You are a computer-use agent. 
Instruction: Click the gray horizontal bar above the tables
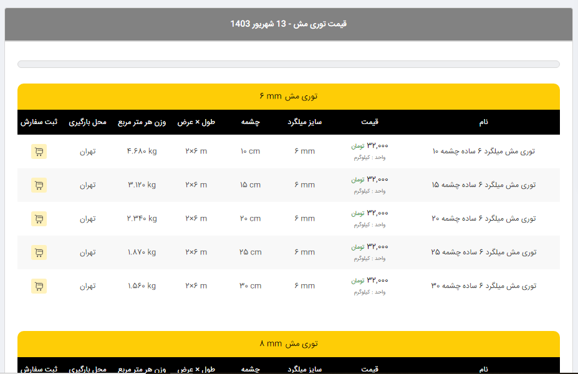[x=288, y=64]
